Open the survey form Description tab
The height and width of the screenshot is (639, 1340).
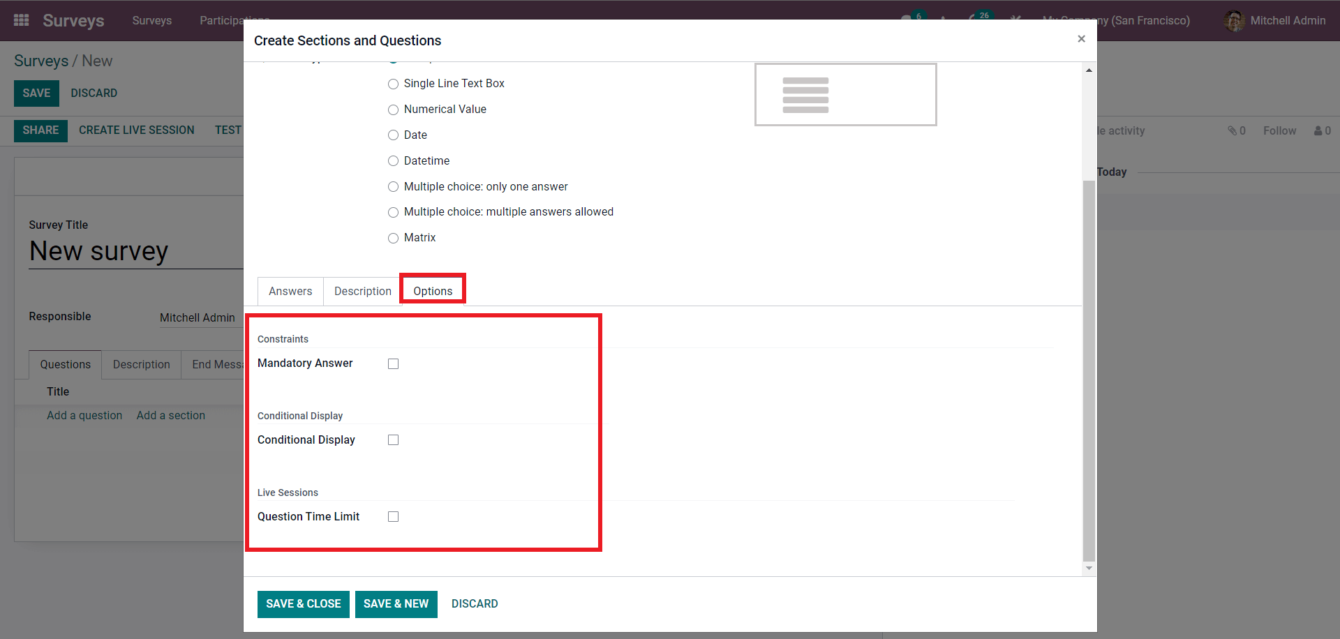click(x=142, y=364)
